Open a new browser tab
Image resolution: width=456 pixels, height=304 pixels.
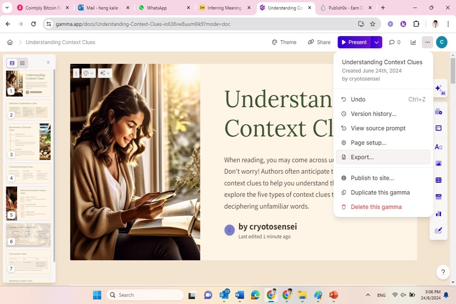(383, 8)
